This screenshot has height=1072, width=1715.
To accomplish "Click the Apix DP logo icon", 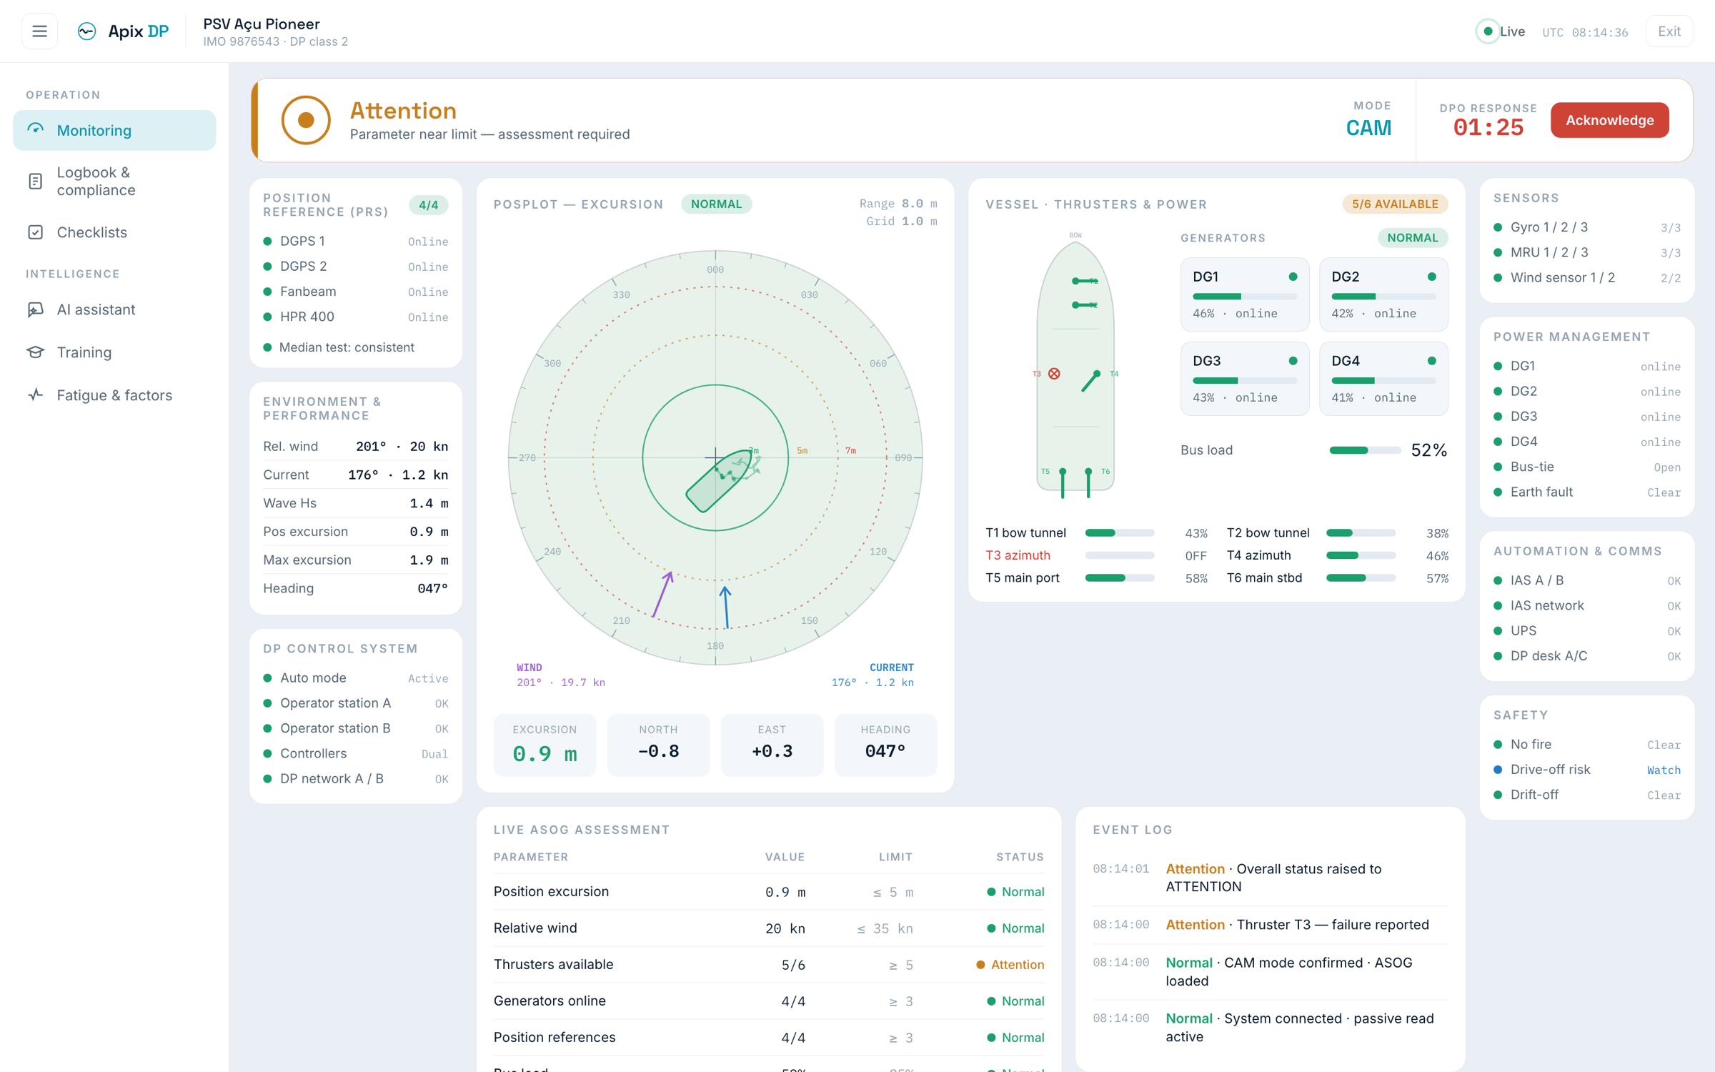I will point(86,31).
